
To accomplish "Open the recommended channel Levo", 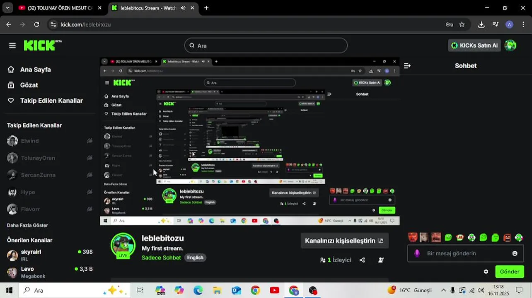I will [50, 272].
